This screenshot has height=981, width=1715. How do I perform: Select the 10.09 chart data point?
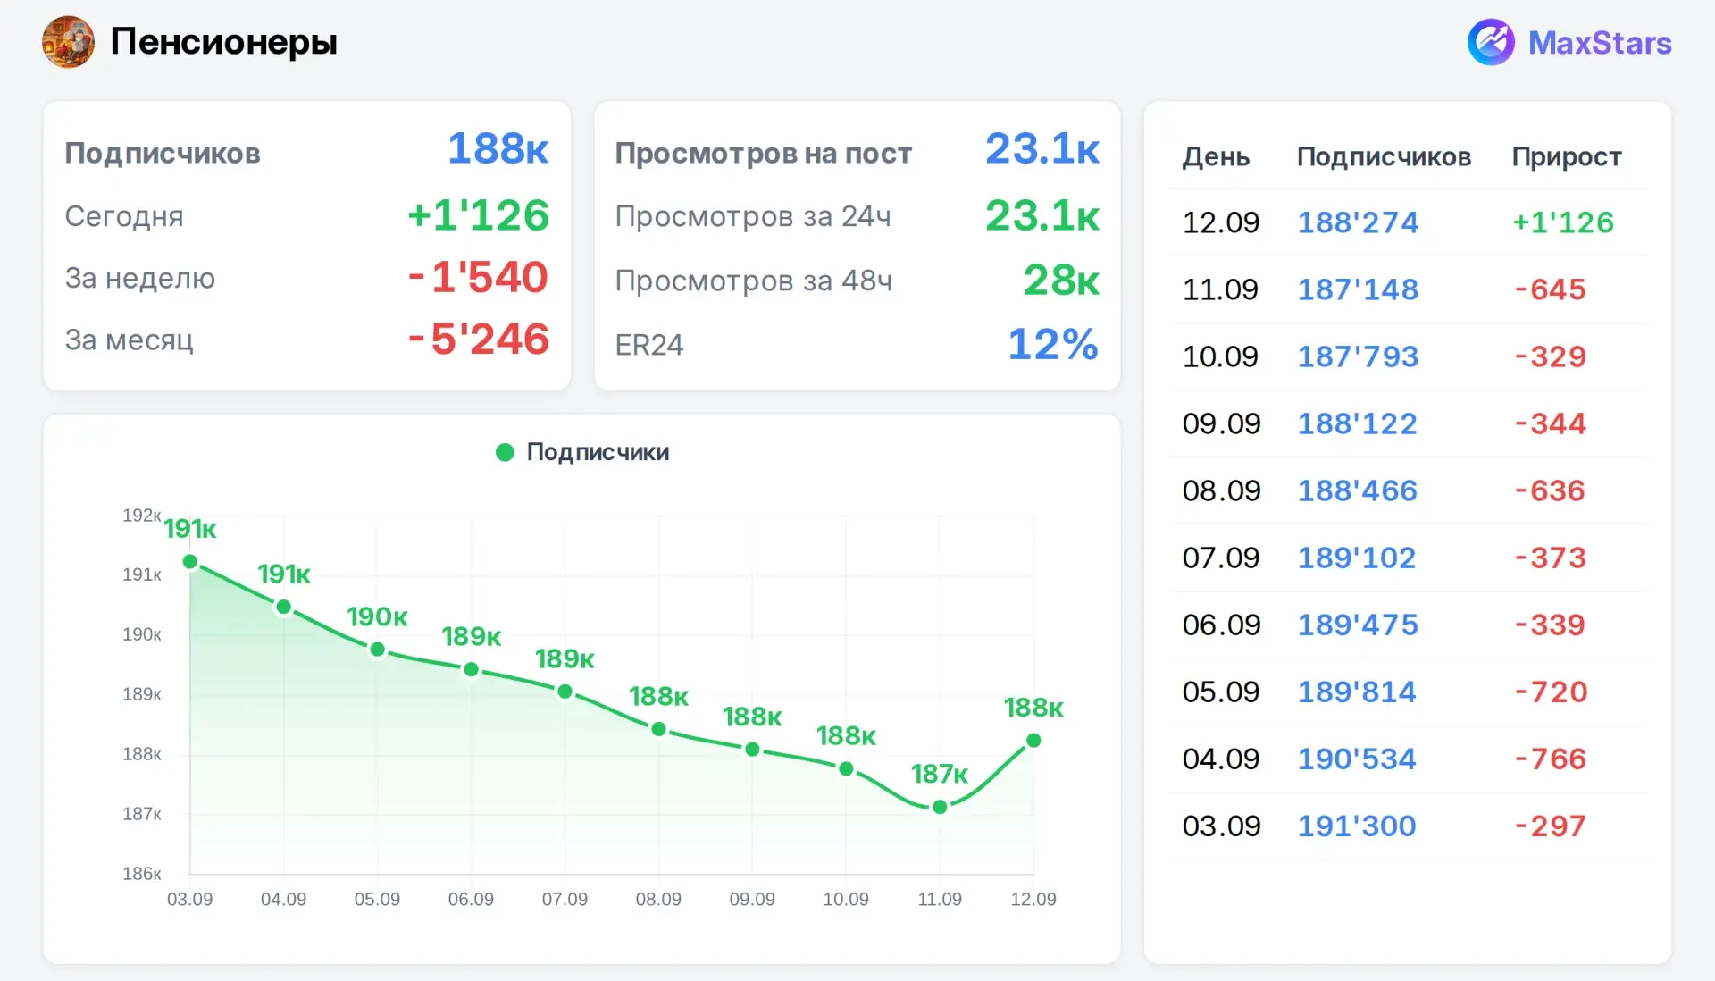pyautogui.click(x=847, y=769)
